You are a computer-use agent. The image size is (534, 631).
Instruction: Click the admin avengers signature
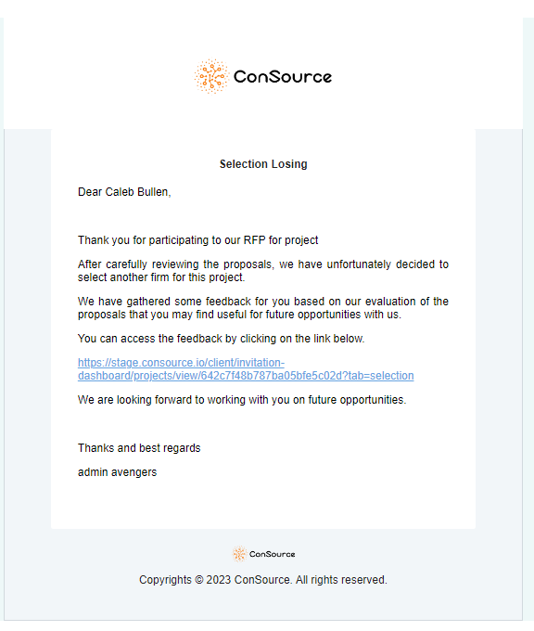[117, 472]
